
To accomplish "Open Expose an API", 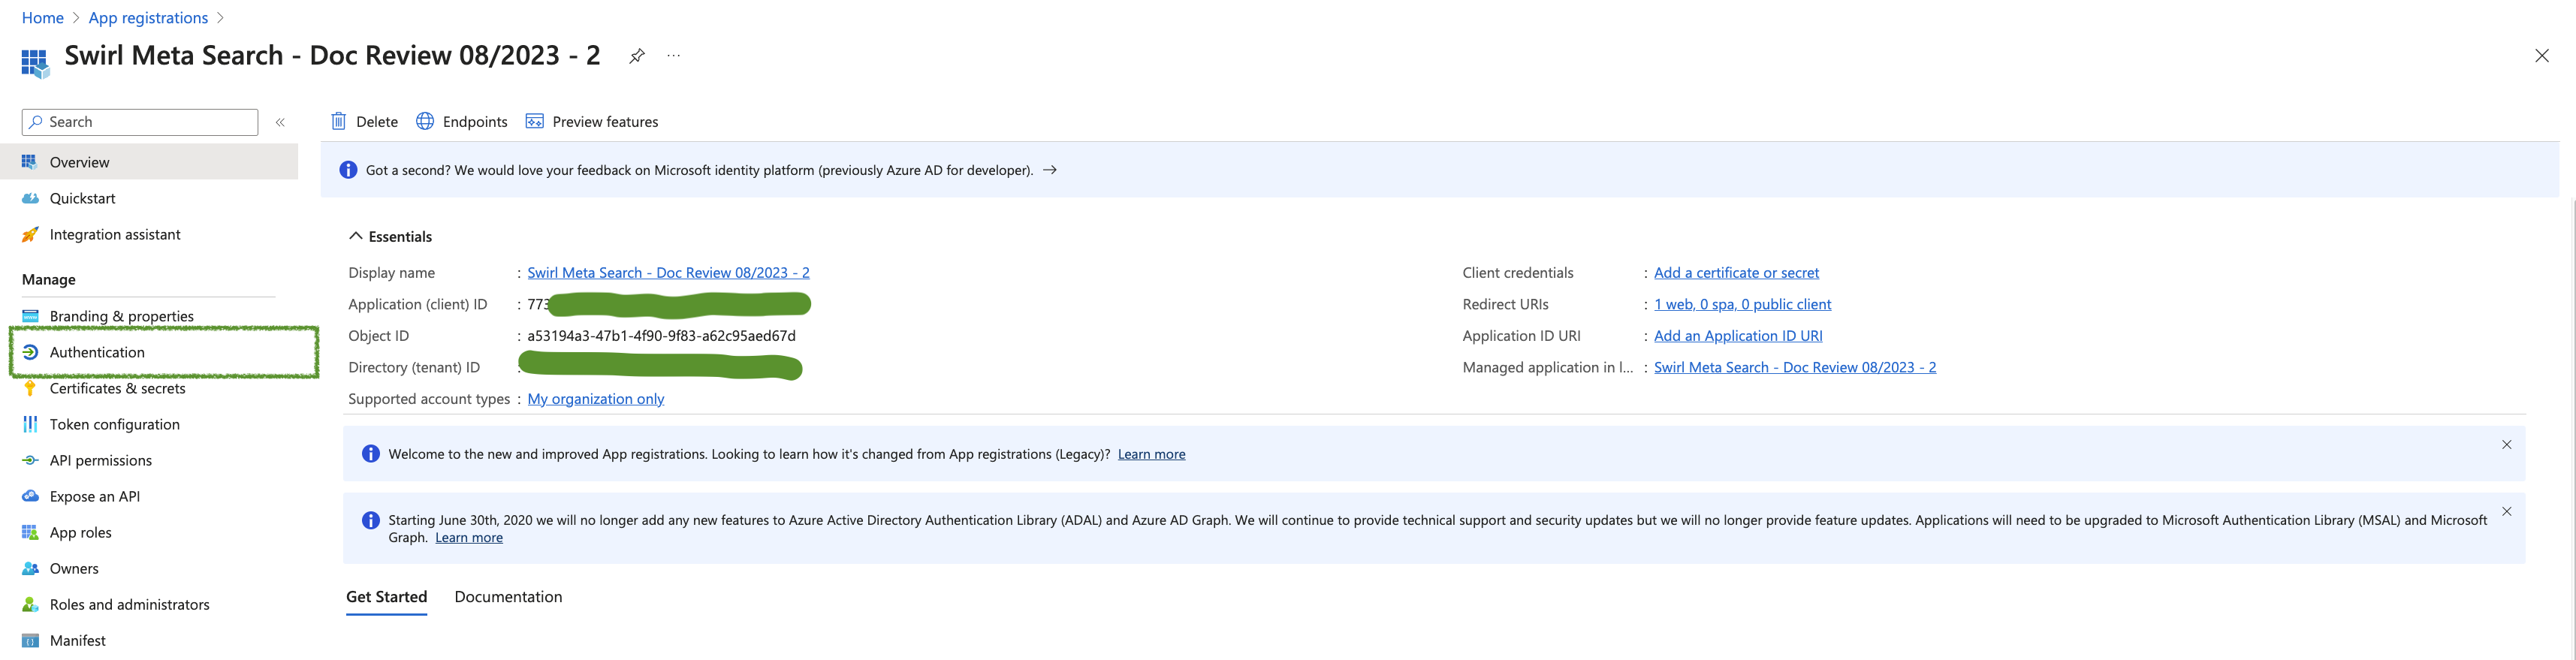I will click(x=95, y=496).
